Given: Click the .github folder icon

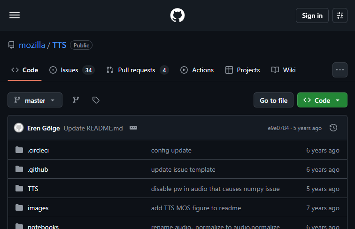Looking at the screenshot, I should [19, 169].
